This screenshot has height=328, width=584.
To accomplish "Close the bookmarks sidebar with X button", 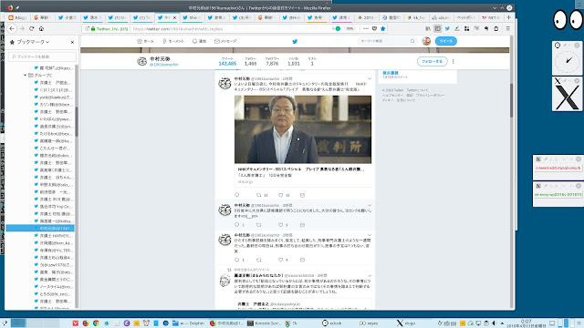I will tap(72, 42).
